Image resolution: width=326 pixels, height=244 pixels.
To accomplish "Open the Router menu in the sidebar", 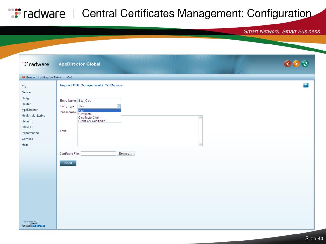I will [26, 104].
